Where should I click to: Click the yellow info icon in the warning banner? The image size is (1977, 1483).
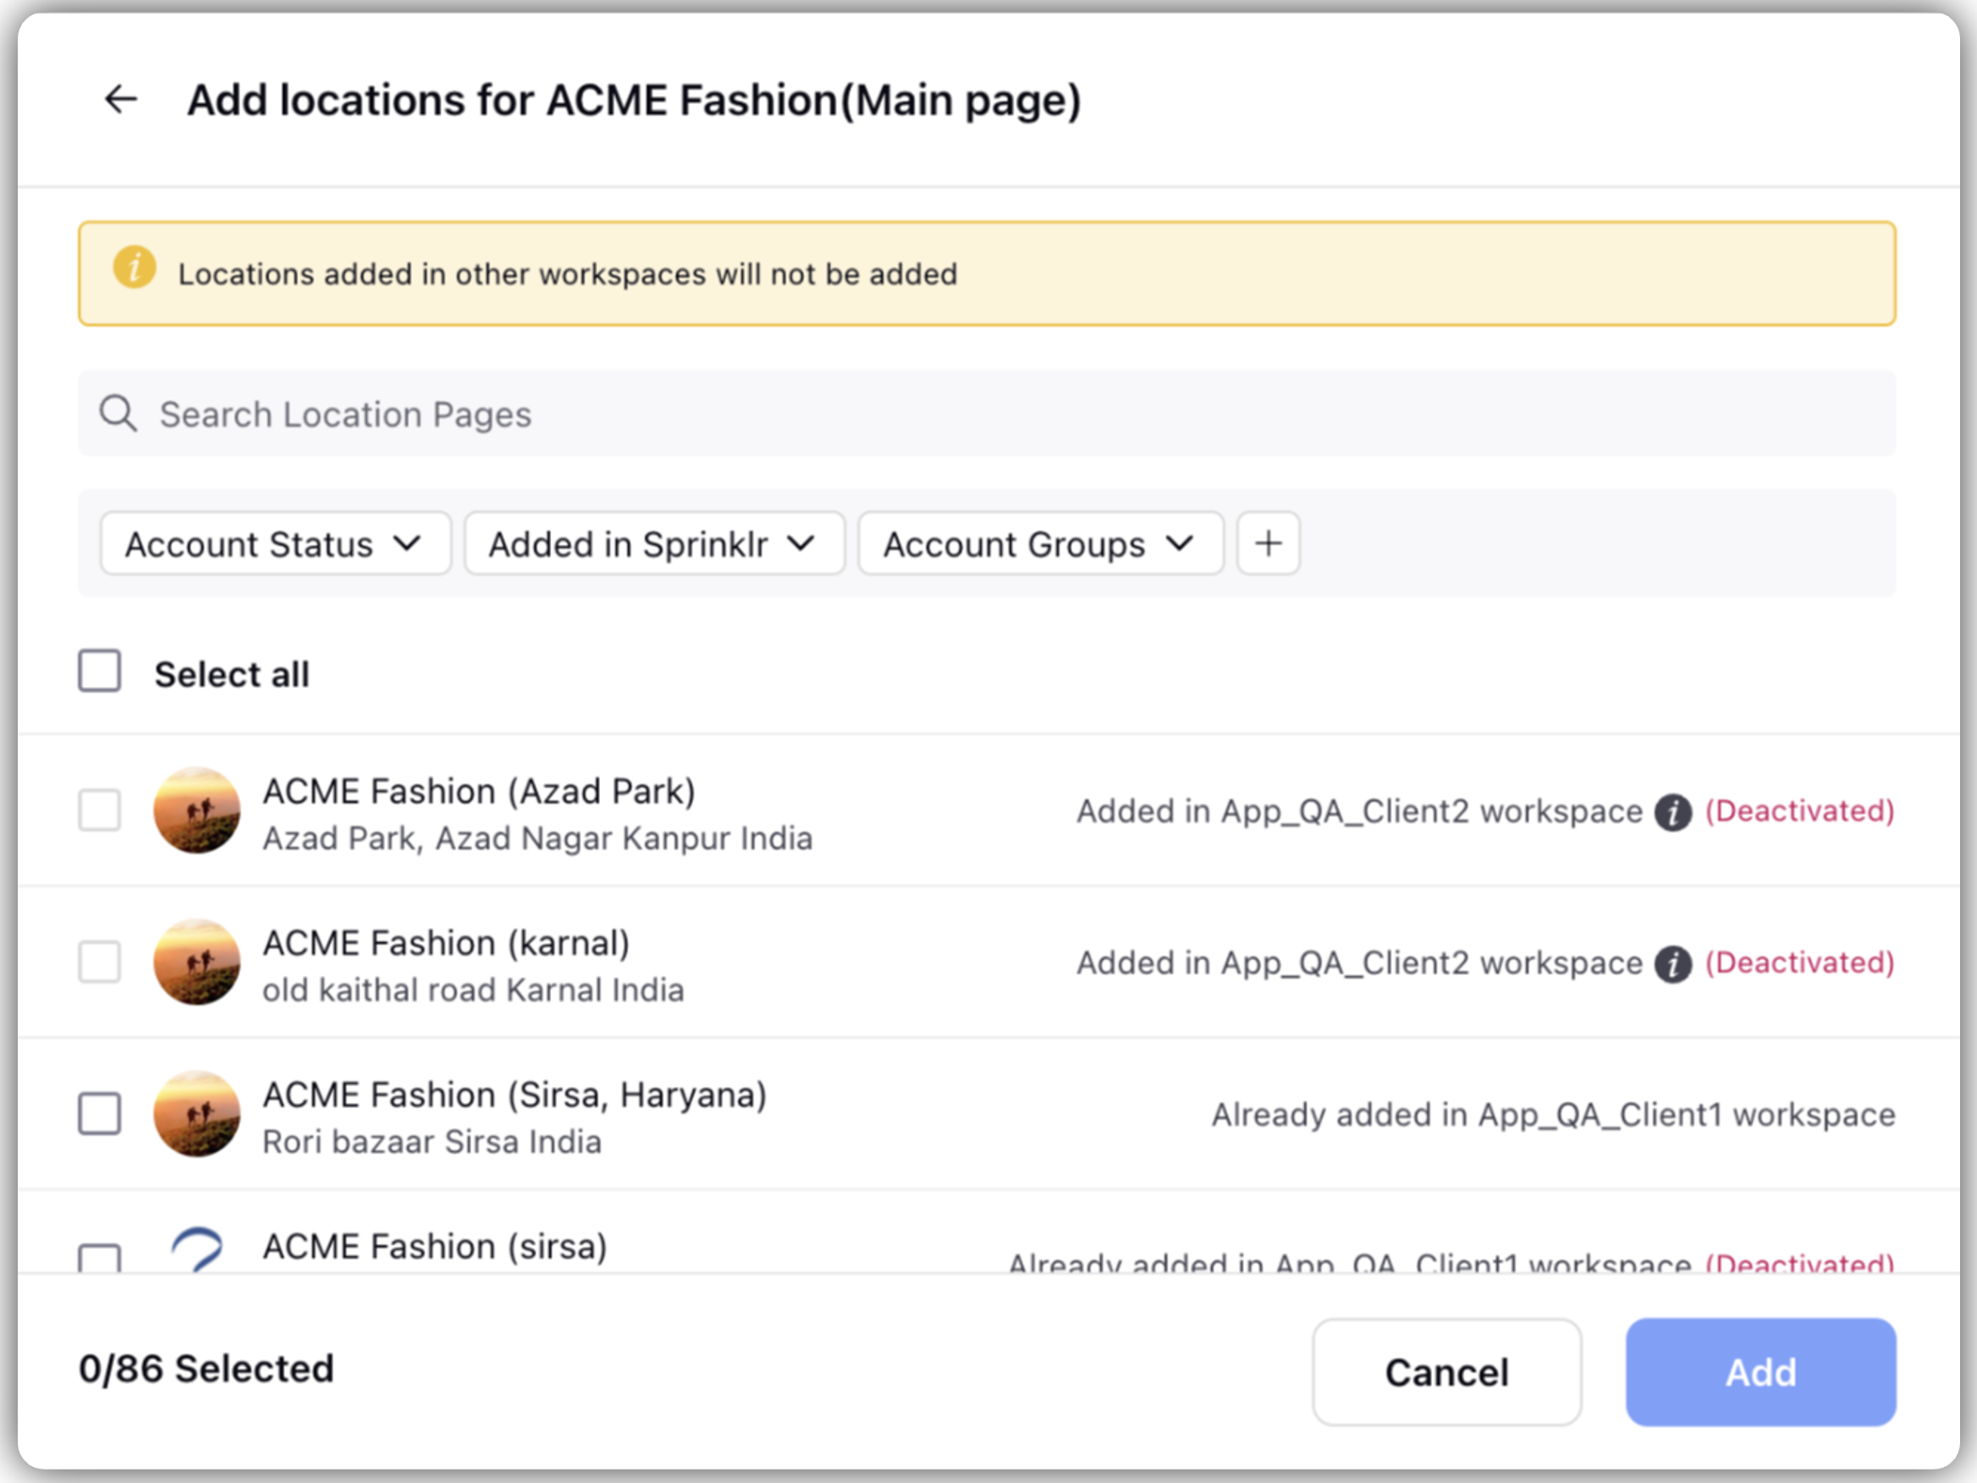tap(134, 267)
